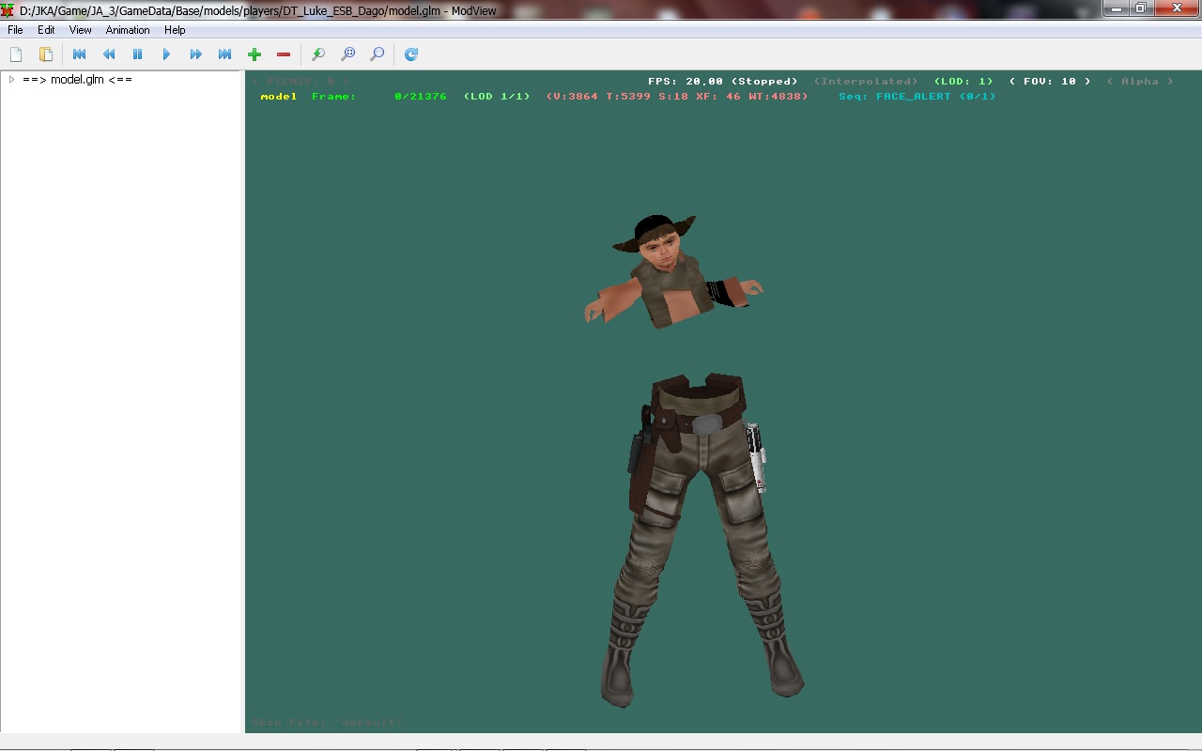Click the ModView application icon in title bar
The width and height of the screenshot is (1202, 751).
click(8, 10)
